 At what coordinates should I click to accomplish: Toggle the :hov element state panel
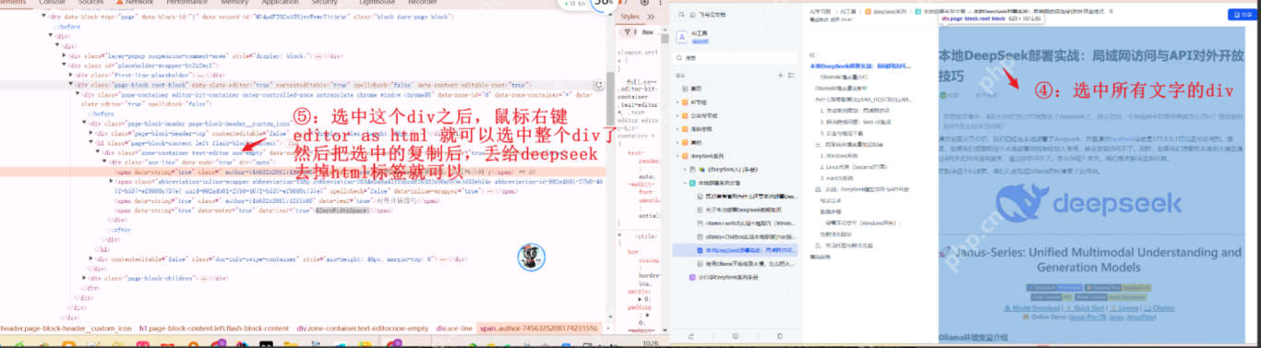click(646, 32)
